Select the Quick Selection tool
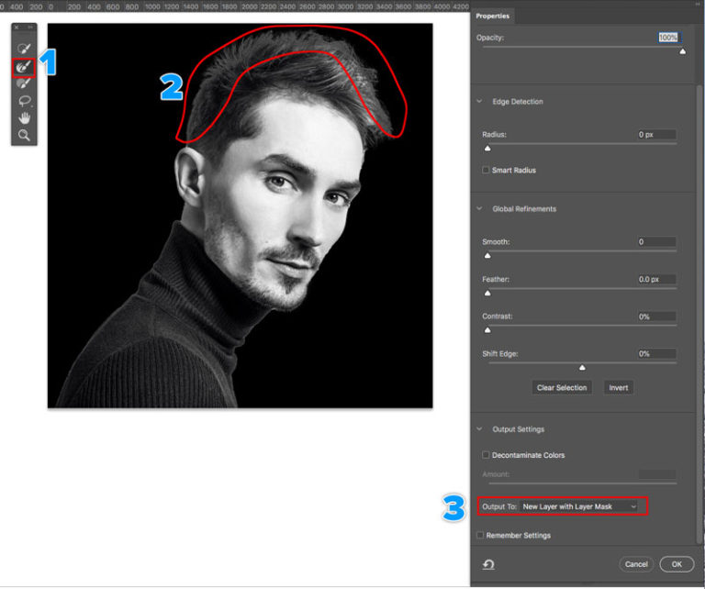 click(x=25, y=48)
